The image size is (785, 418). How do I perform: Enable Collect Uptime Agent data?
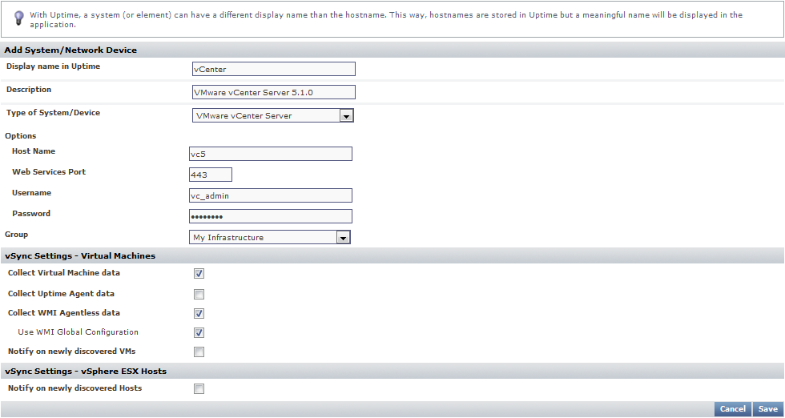click(199, 295)
